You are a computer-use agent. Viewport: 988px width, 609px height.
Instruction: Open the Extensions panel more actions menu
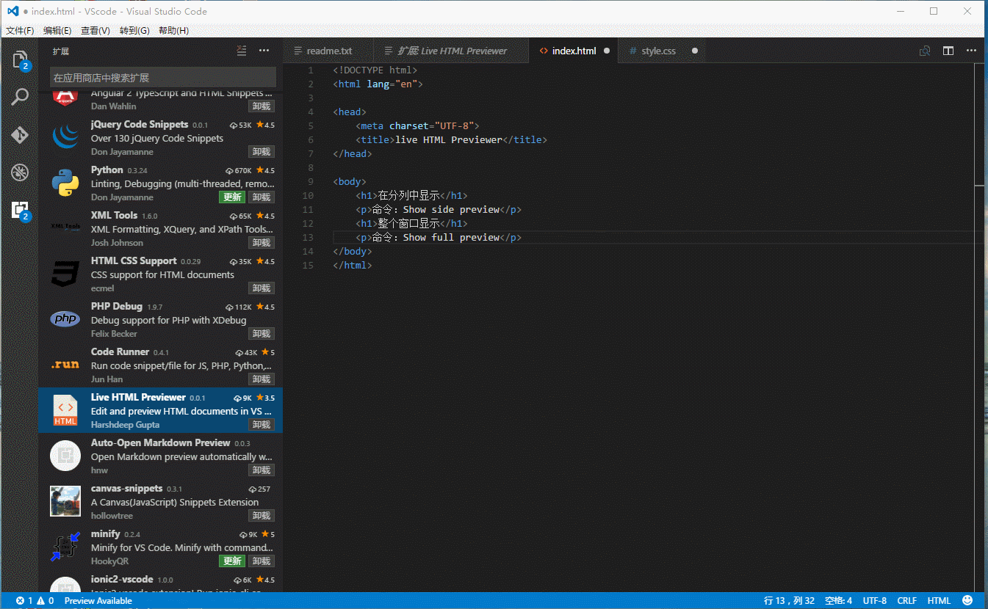point(264,51)
